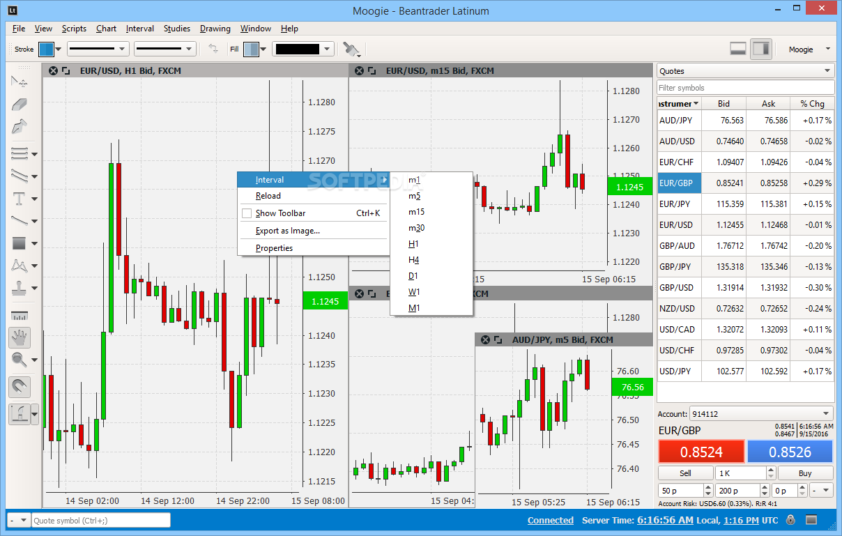Click the blue Stroke color swatch
The height and width of the screenshot is (536, 842).
46,49
